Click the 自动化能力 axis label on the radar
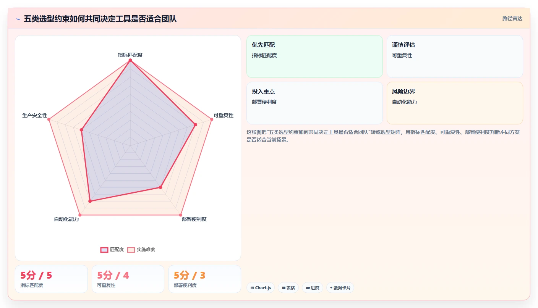 point(66,219)
